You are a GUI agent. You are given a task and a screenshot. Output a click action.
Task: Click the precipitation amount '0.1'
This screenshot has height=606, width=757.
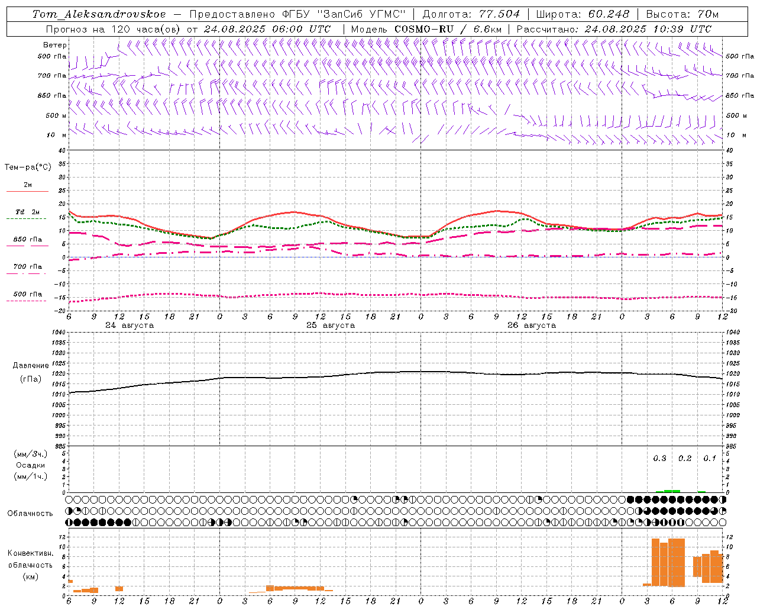pyautogui.click(x=710, y=459)
